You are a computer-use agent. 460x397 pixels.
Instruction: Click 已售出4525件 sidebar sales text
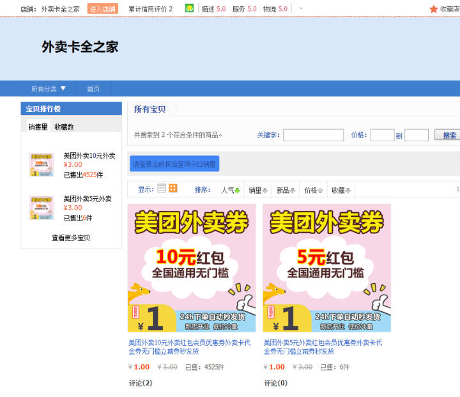point(83,175)
